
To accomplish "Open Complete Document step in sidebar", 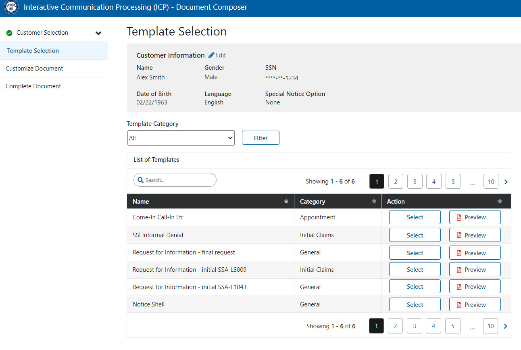I will pos(33,86).
